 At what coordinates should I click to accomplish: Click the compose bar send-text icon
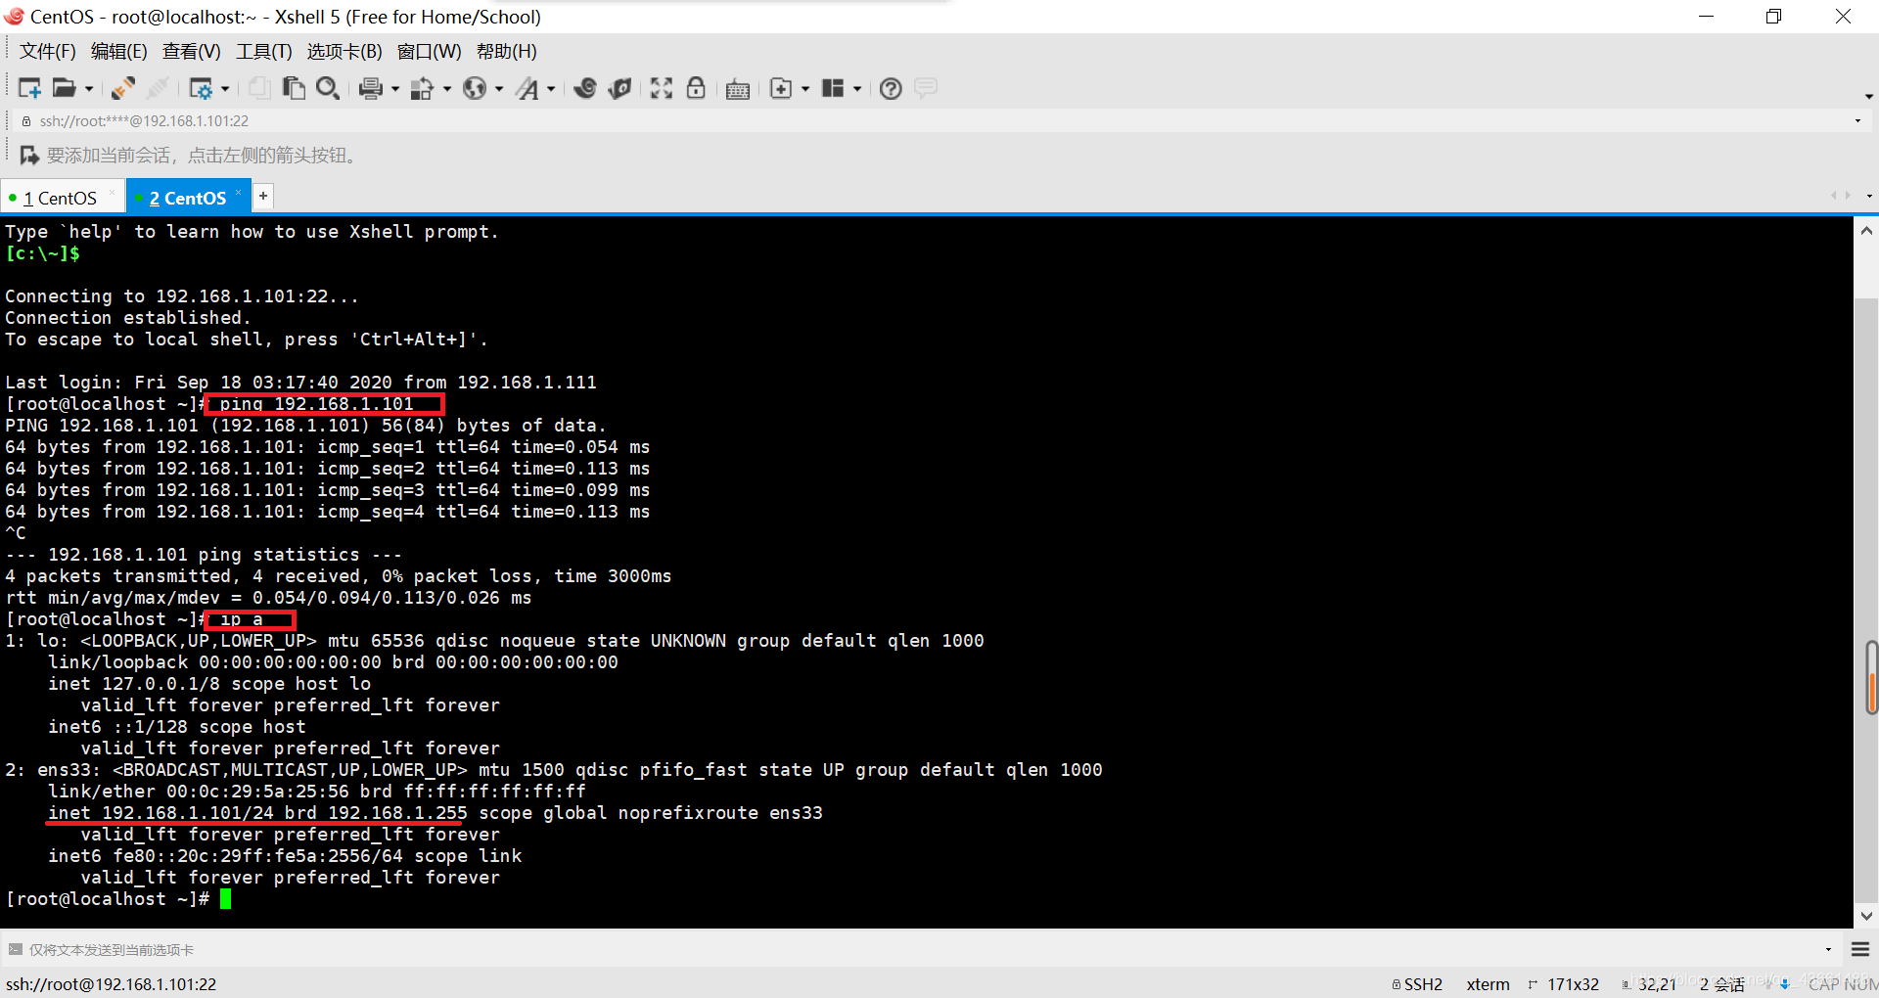click(x=15, y=949)
